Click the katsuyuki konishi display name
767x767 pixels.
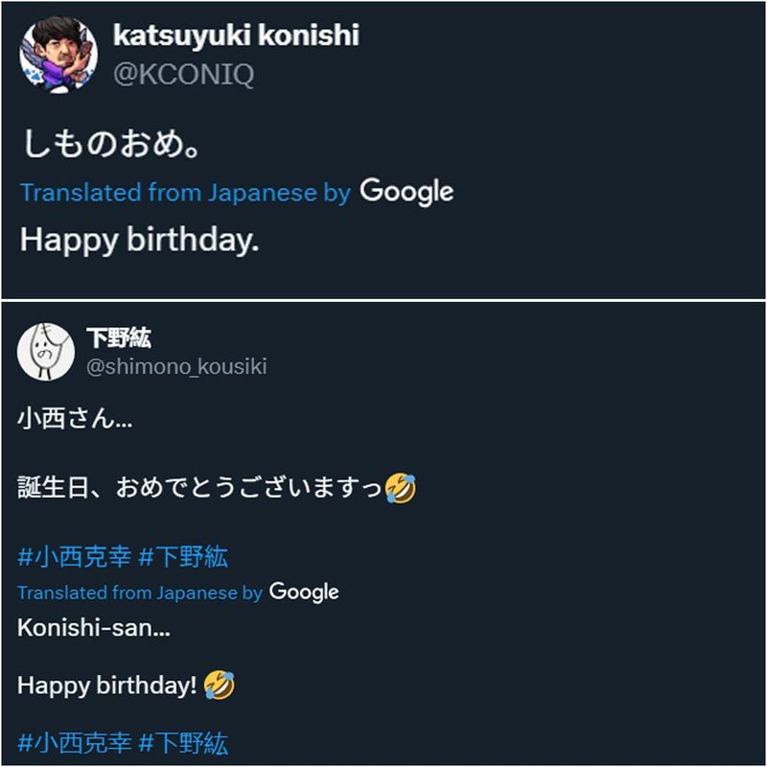[236, 35]
